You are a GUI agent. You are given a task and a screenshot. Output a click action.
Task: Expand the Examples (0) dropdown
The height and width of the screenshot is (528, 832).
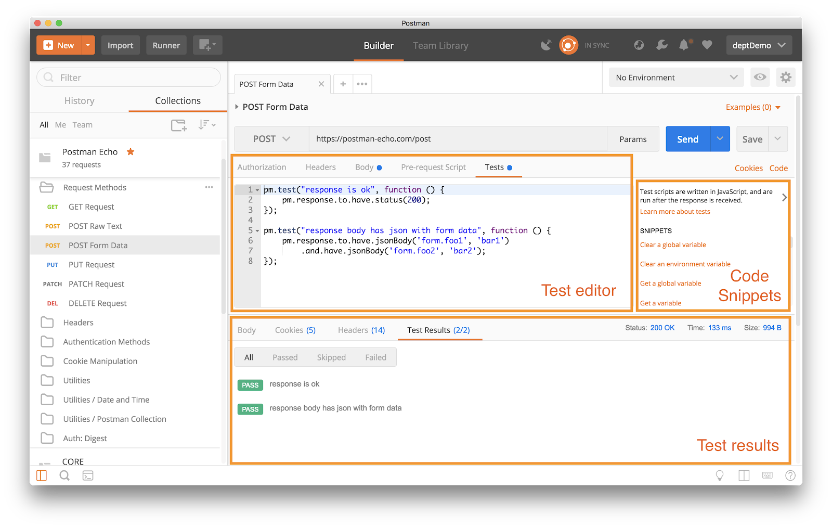(x=753, y=107)
